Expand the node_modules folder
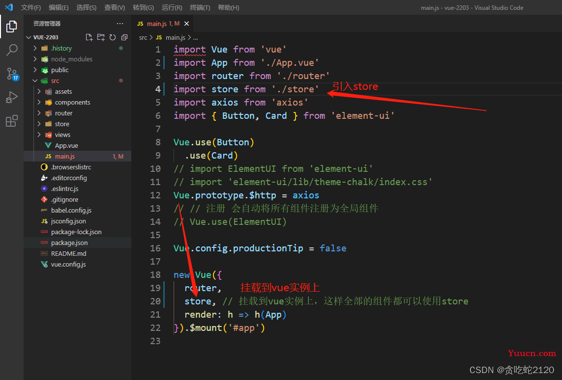The width and height of the screenshot is (562, 380). point(77,59)
